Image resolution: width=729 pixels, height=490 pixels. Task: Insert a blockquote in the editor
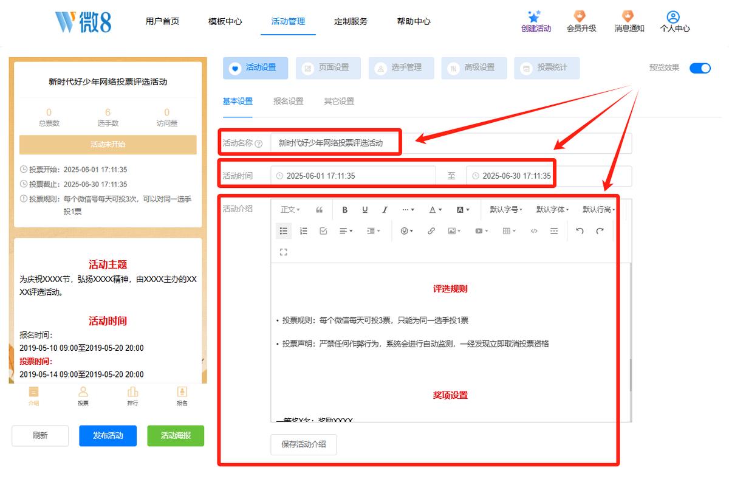pyautogui.click(x=320, y=210)
